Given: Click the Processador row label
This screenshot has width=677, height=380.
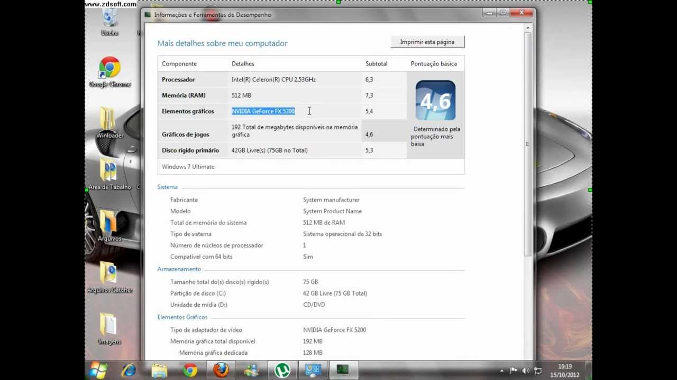Looking at the screenshot, I should click(178, 80).
